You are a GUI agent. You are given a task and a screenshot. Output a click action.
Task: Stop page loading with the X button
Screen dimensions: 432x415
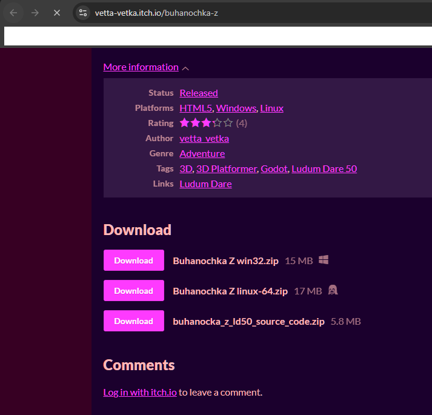[57, 12]
